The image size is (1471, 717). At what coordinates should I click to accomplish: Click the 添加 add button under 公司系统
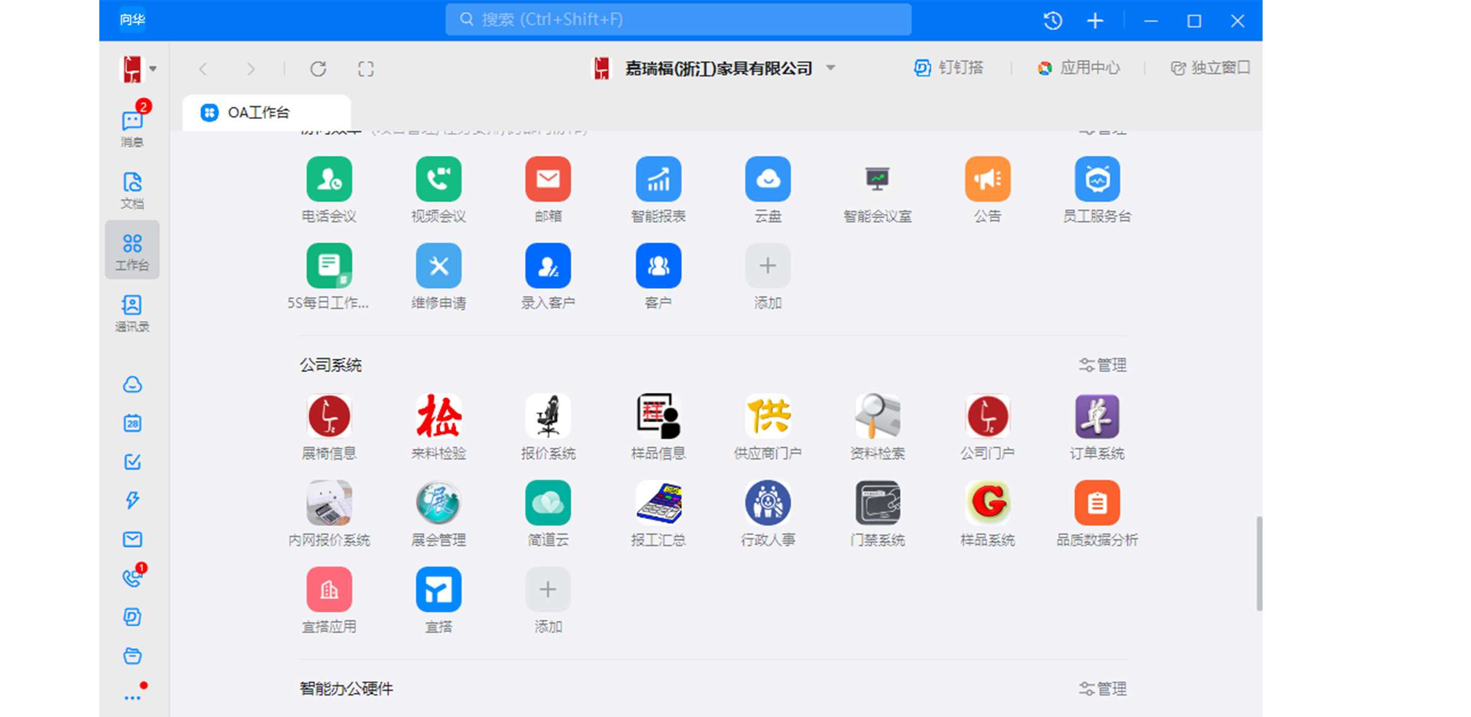click(547, 589)
